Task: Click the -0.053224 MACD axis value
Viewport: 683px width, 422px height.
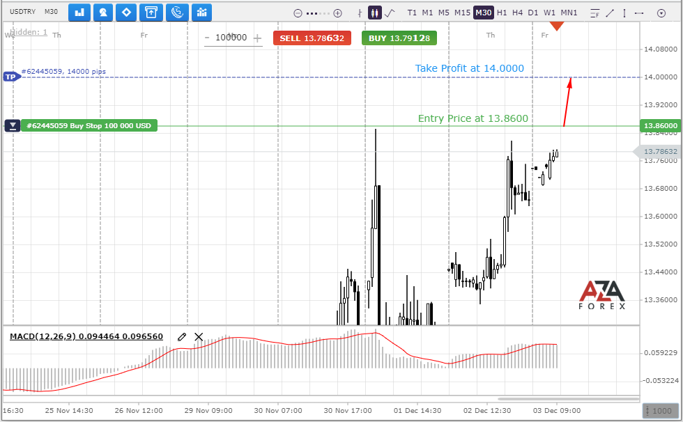Action: click(661, 381)
